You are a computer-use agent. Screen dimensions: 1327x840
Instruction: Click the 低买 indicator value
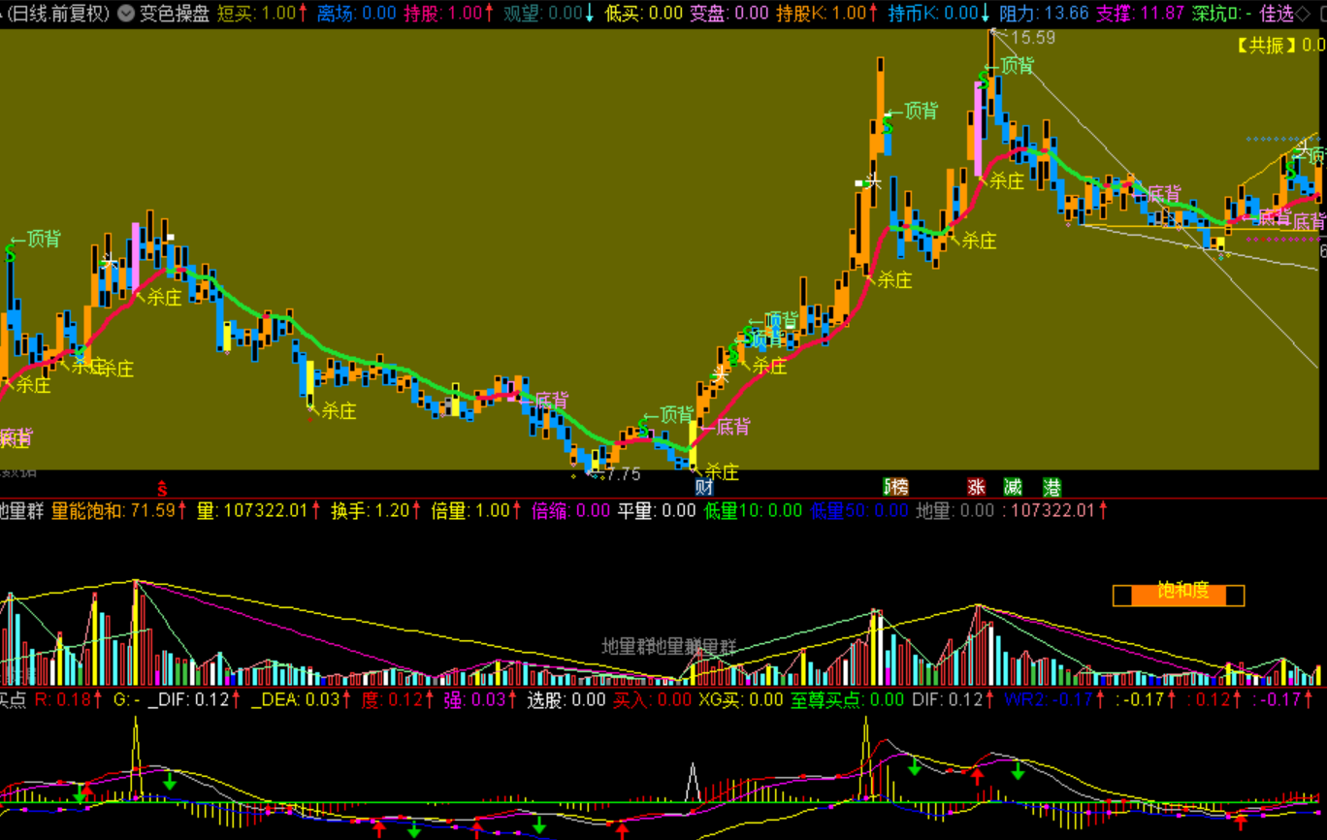coord(665,14)
